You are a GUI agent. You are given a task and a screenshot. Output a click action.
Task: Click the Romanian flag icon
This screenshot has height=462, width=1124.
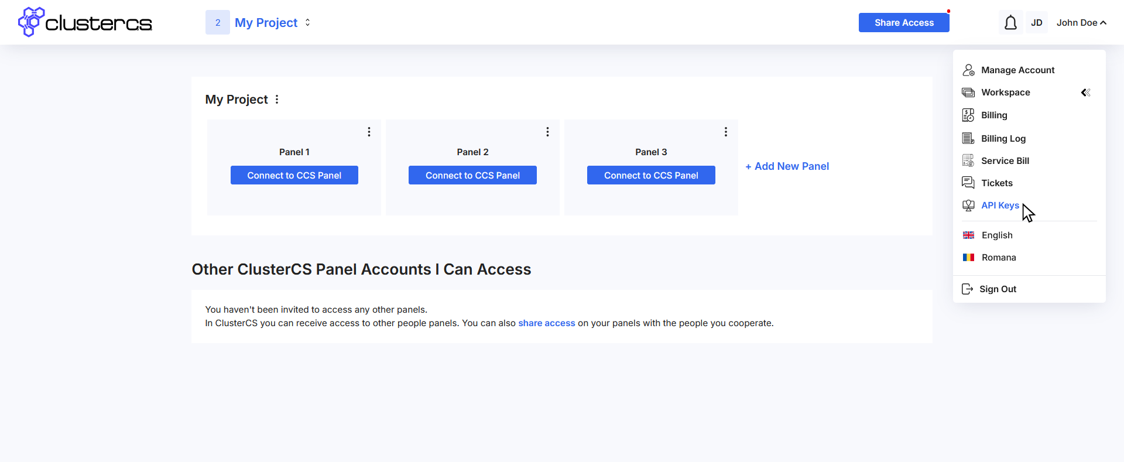pyautogui.click(x=968, y=257)
